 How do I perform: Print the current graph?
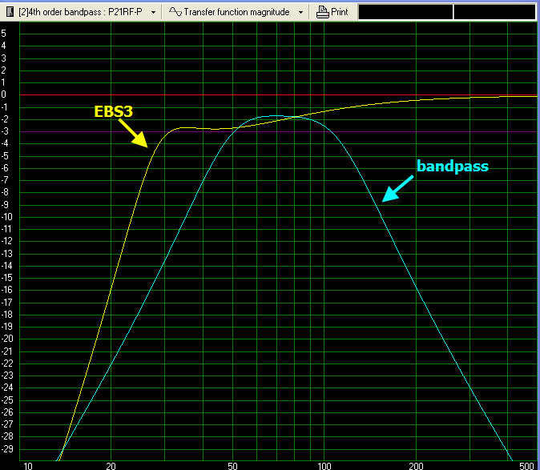(332, 12)
